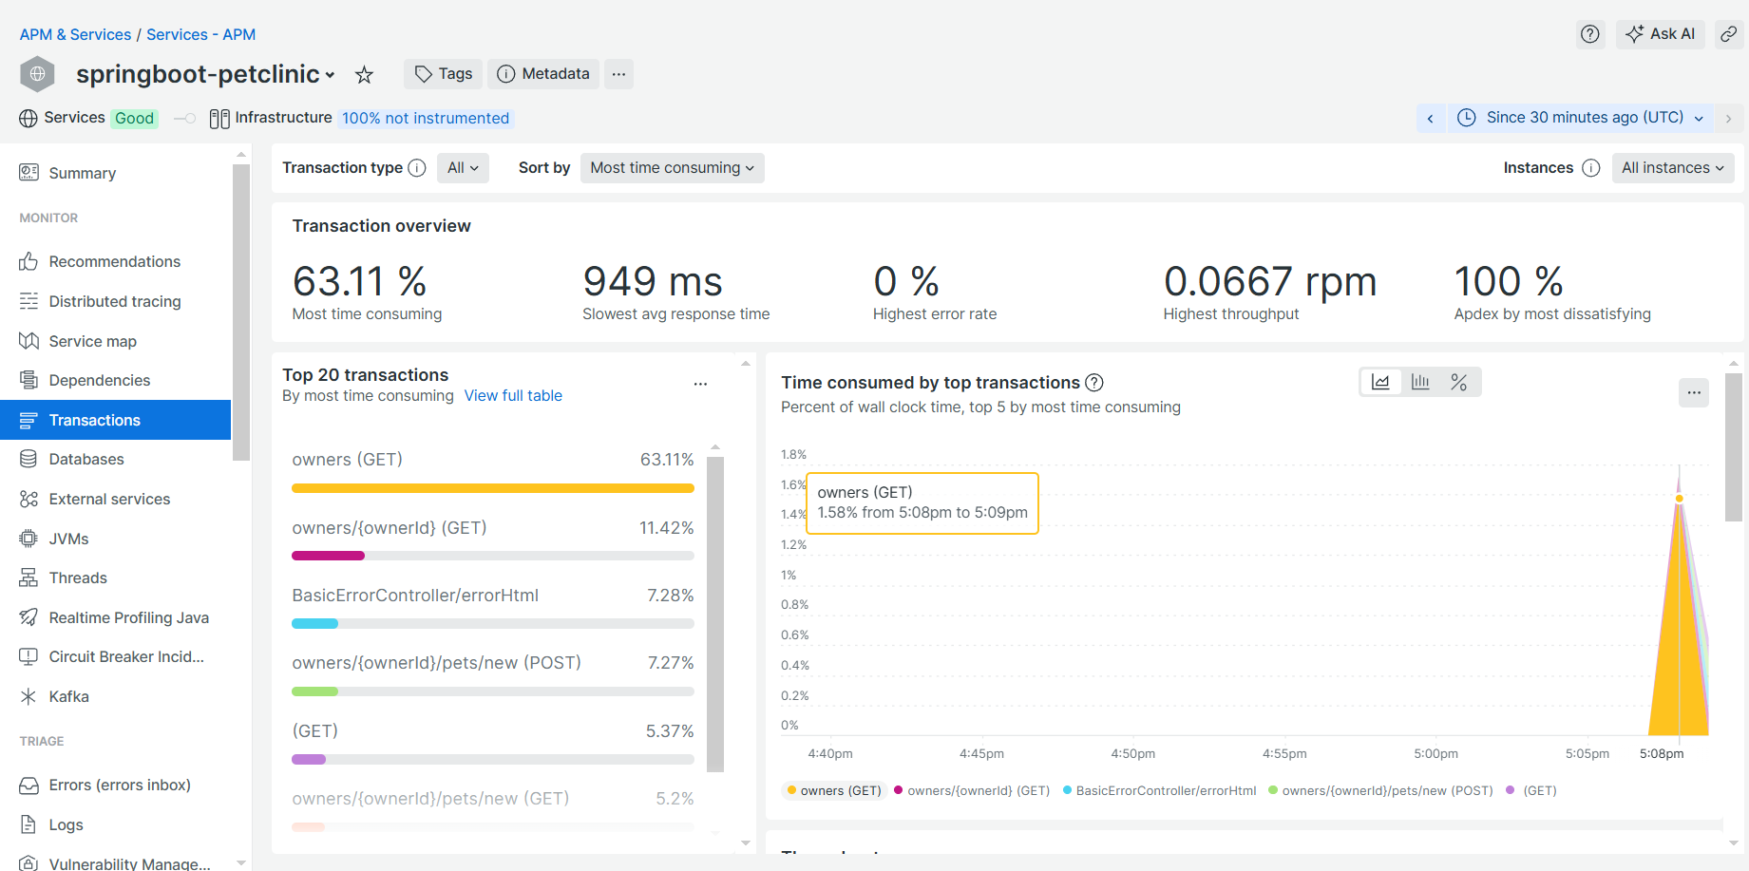
Task: Click the JVMs chip icon
Action: pyautogui.click(x=29, y=539)
